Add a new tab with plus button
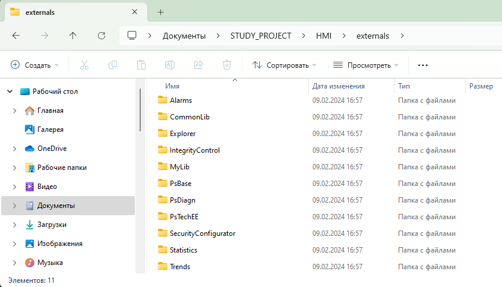 (x=160, y=12)
